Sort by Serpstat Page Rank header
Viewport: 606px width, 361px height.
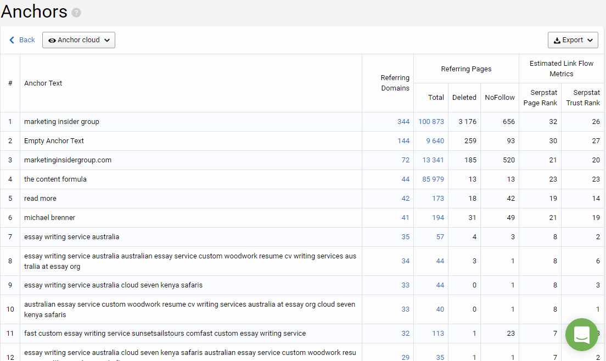tap(540, 98)
